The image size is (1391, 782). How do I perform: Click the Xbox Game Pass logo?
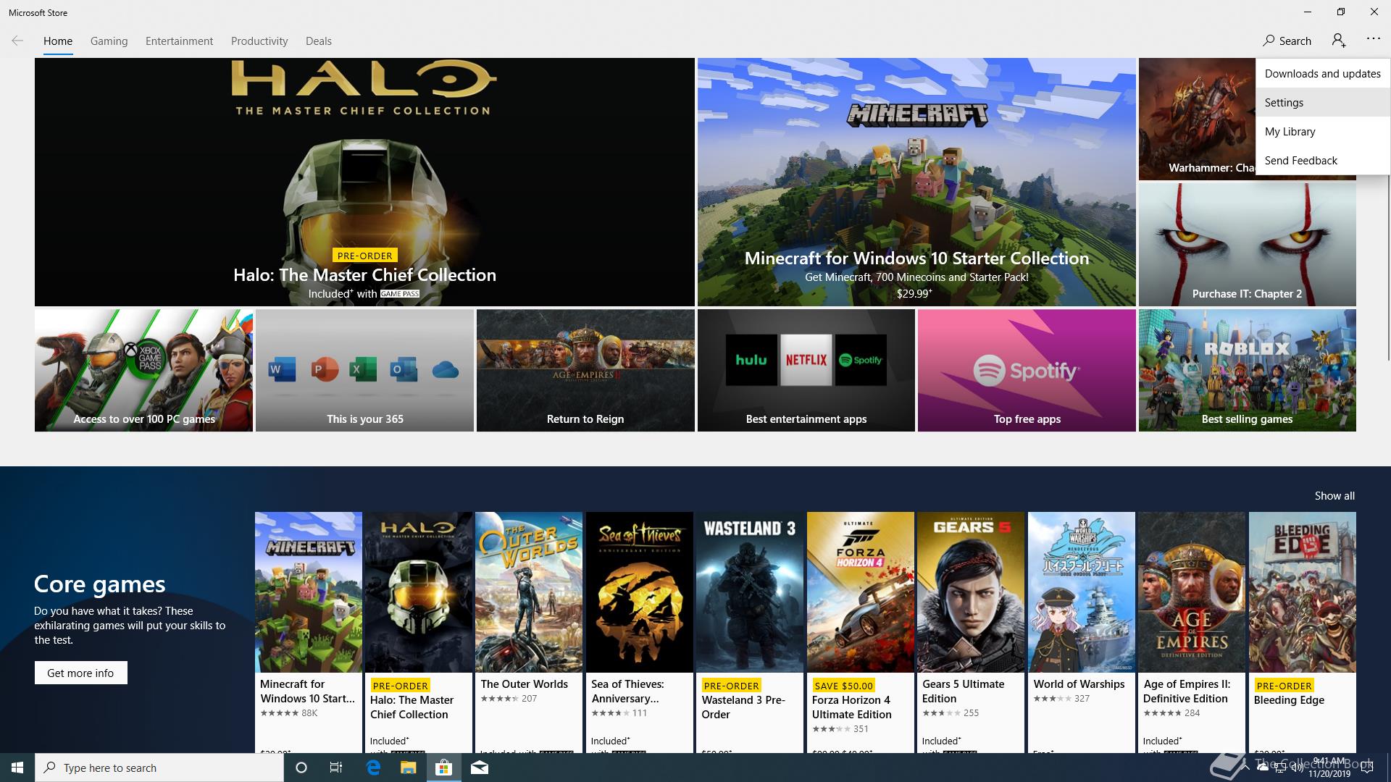point(150,358)
